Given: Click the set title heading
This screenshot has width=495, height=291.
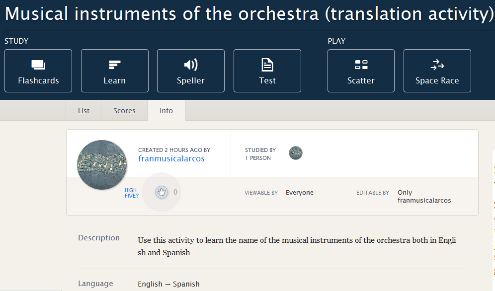Looking at the screenshot, I should point(248,14).
